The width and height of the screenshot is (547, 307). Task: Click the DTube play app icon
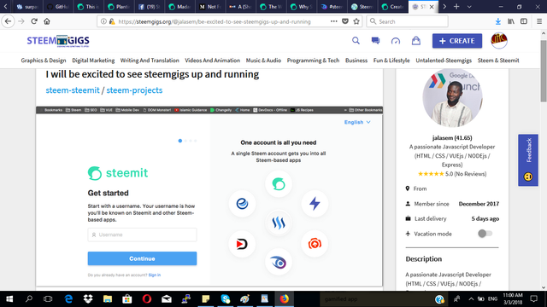pyautogui.click(x=242, y=244)
